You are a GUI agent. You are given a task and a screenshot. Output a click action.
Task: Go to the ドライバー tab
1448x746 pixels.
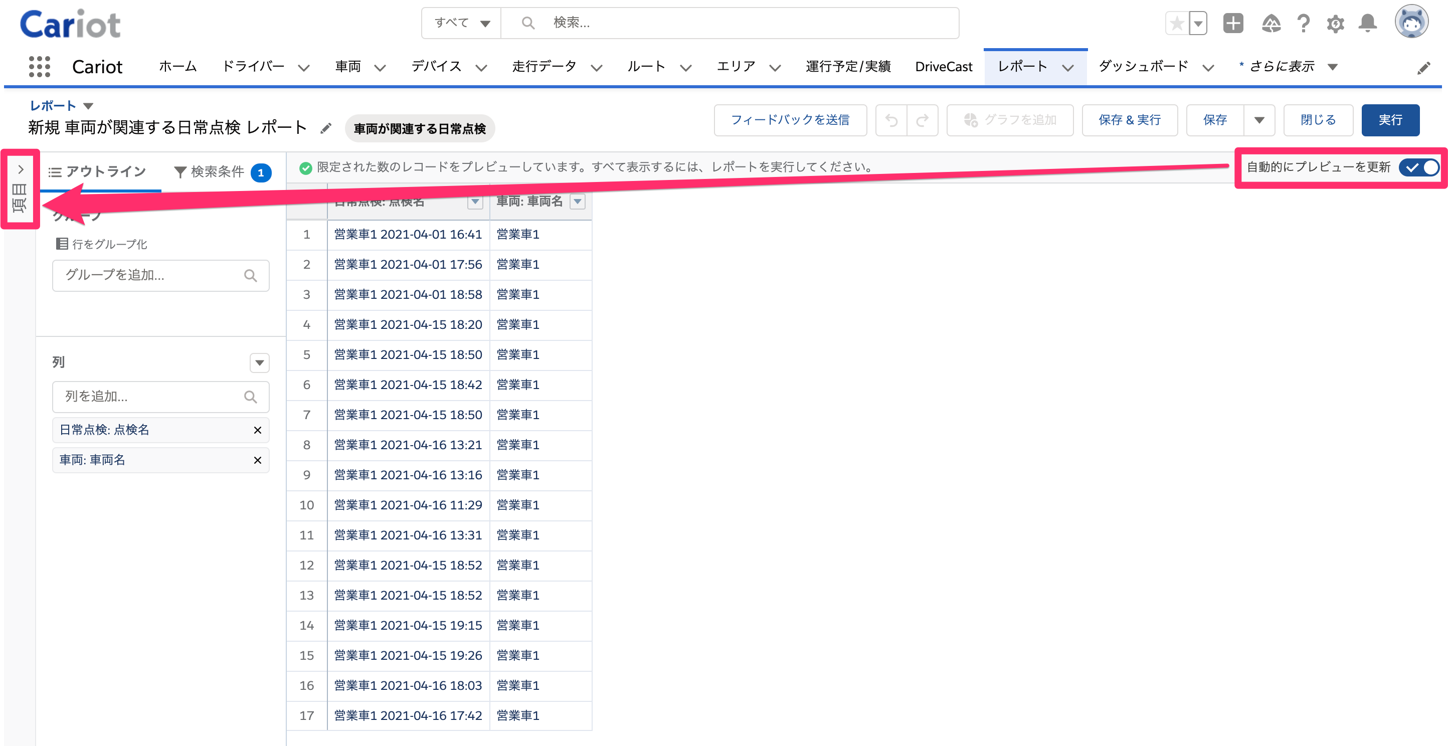[x=254, y=67]
